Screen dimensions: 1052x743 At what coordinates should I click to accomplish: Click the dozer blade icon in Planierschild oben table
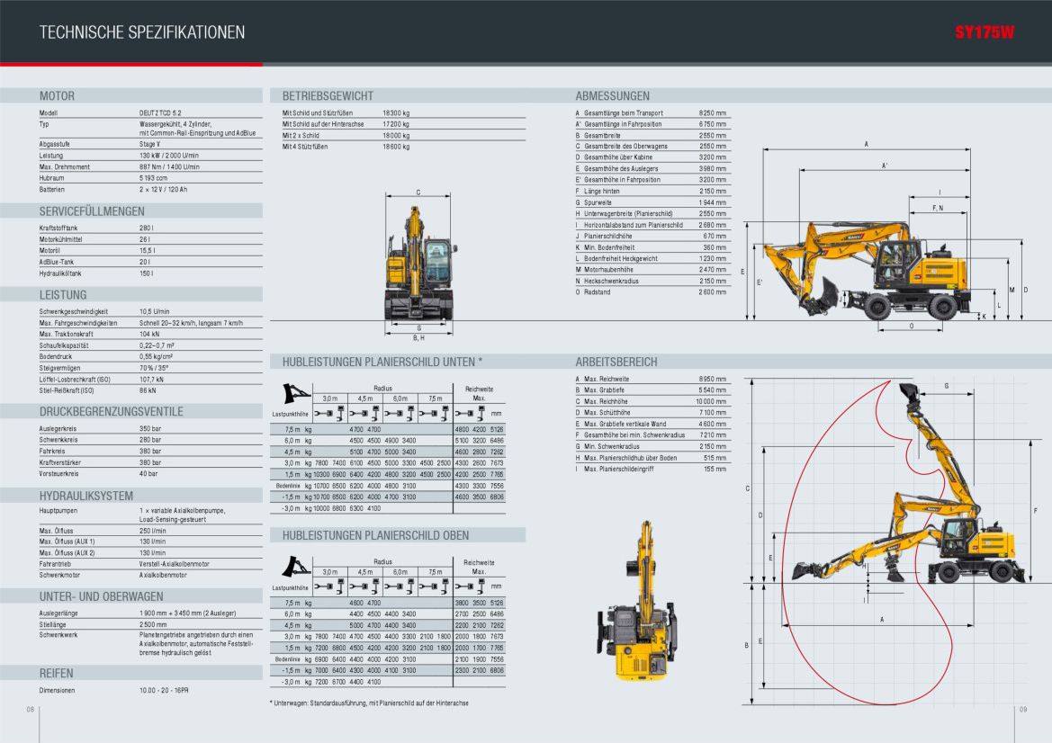click(296, 567)
